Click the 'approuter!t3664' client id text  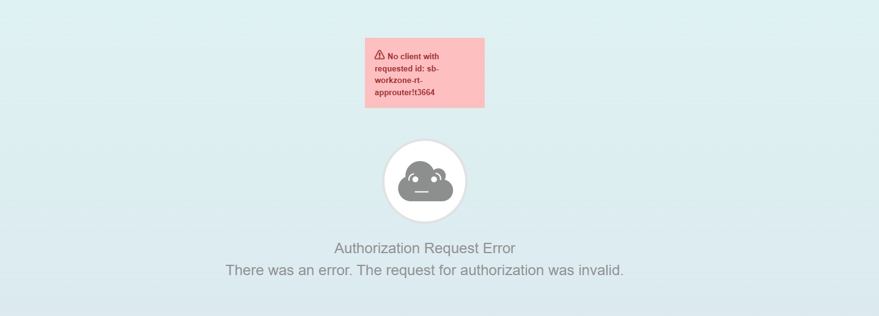tap(405, 92)
